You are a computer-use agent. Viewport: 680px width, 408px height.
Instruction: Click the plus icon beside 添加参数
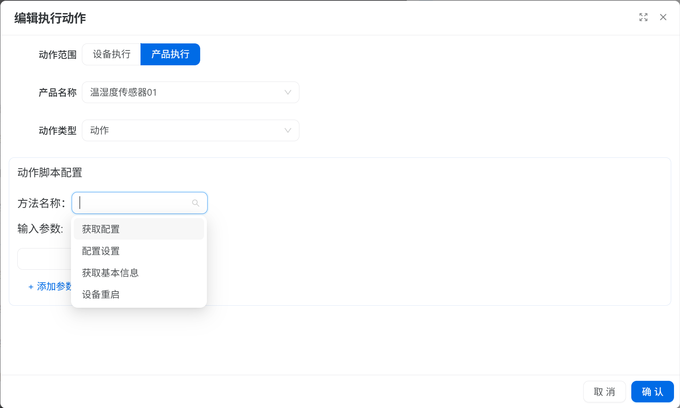[x=31, y=287]
